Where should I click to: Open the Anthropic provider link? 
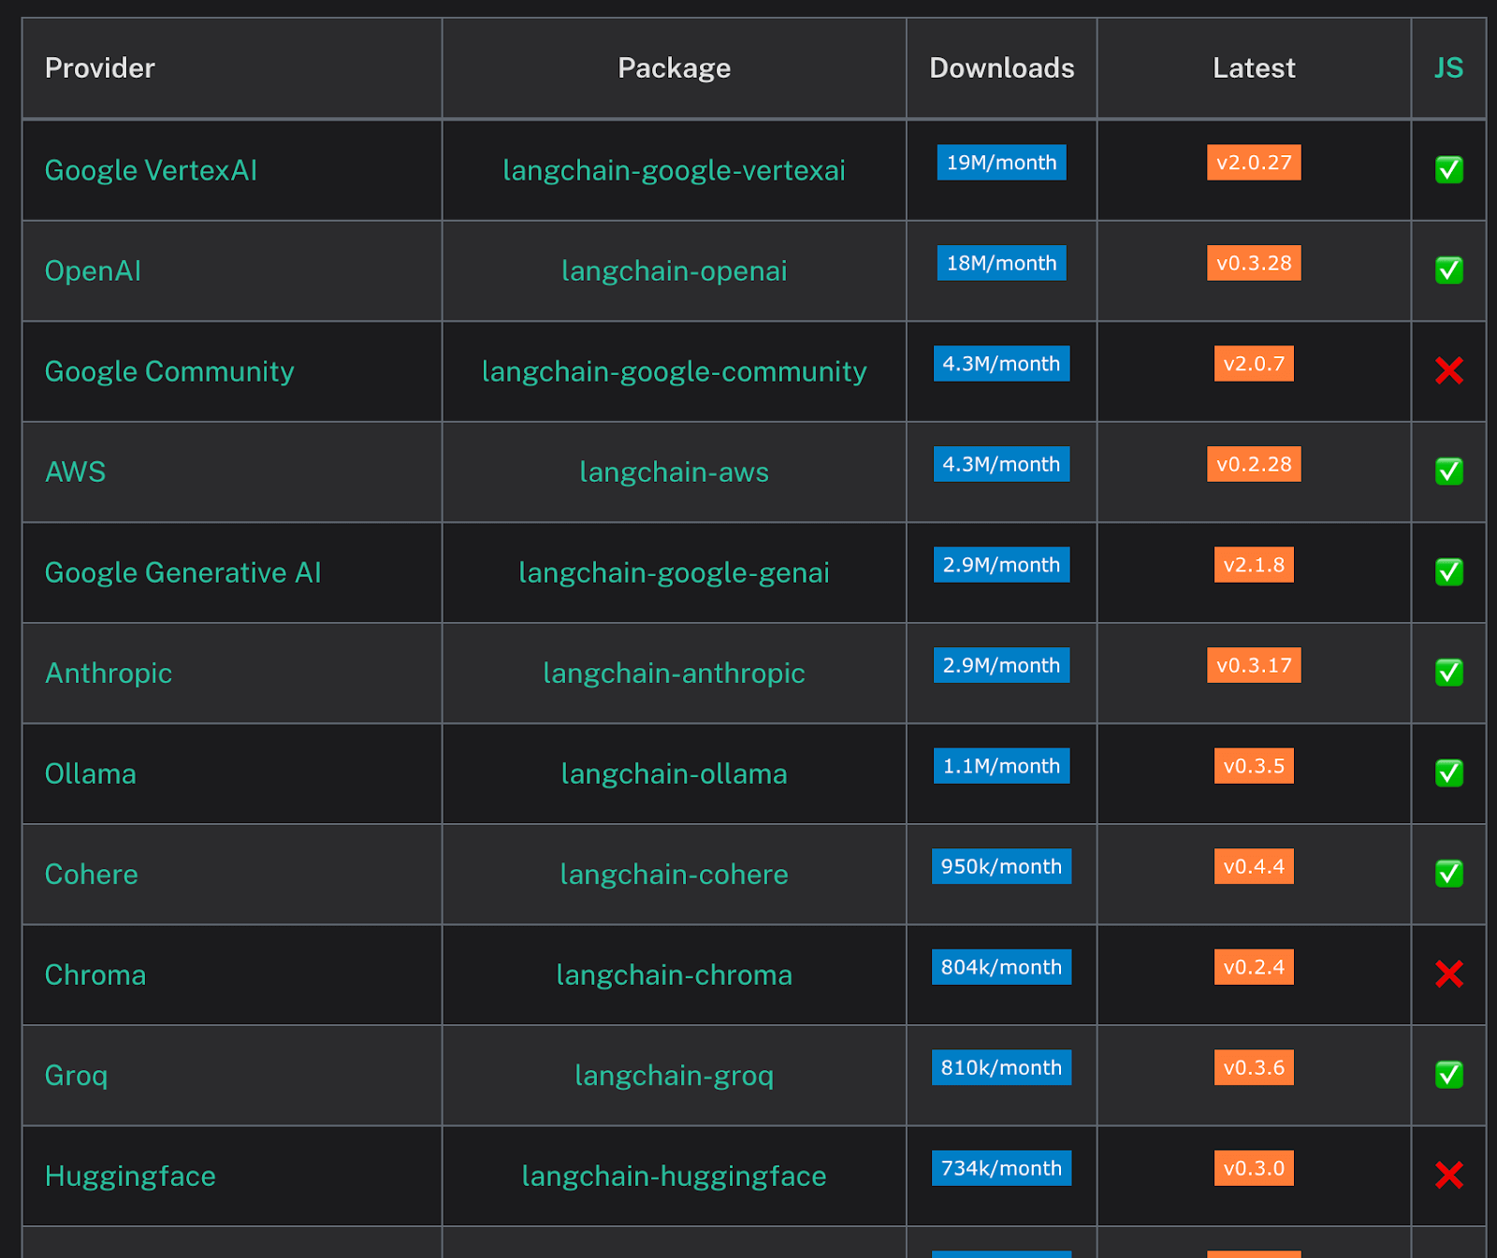point(109,673)
